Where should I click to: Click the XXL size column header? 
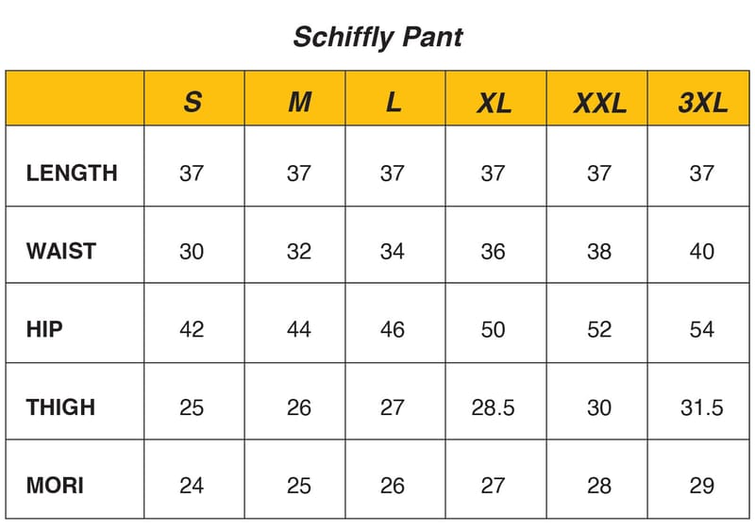(599, 103)
